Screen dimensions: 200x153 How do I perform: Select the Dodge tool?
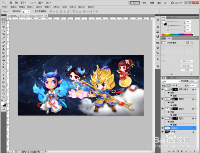pyautogui.click(x=4, y=67)
